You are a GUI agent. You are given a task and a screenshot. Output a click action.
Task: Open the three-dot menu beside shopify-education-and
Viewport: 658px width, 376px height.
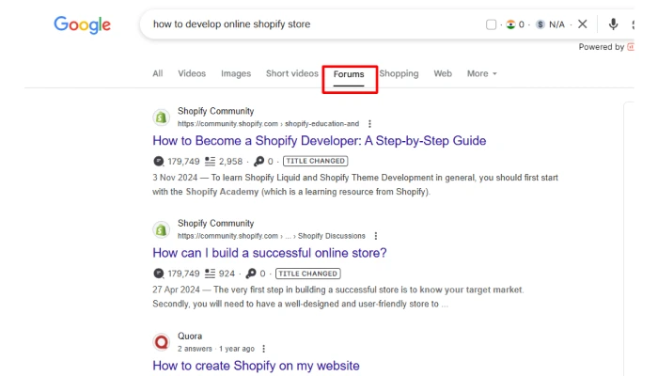tap(369, 124)
